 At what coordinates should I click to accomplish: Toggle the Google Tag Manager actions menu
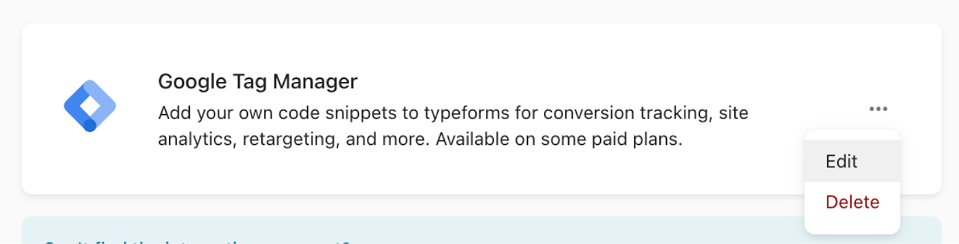coord(878,109)
